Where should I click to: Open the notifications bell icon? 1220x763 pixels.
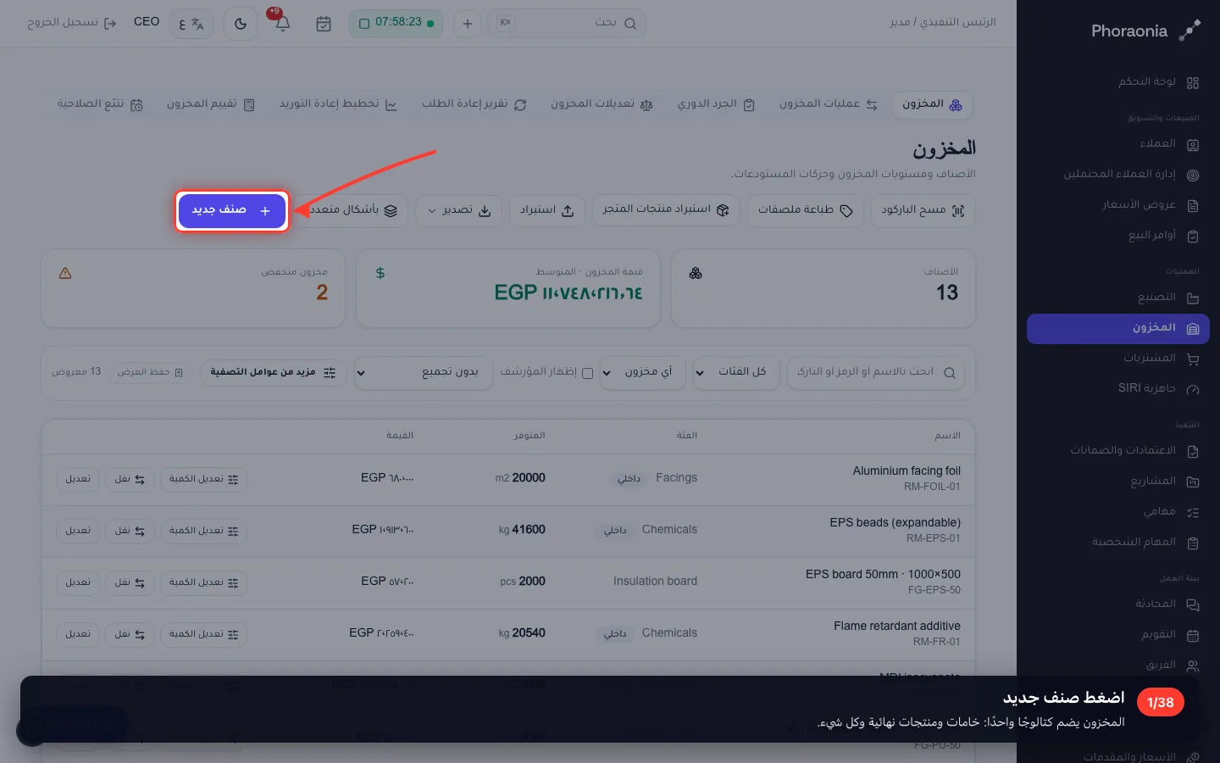coord(283,24)
